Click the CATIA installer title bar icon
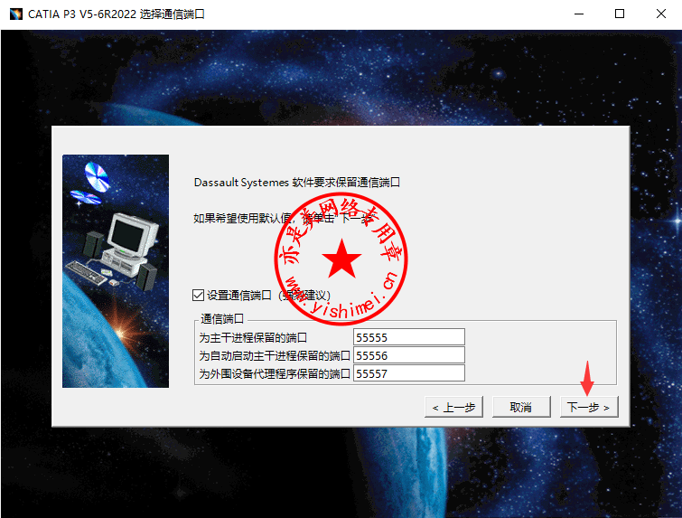Image resolution: width=682 pixels, height=518 pixels. tap(16, 14)
